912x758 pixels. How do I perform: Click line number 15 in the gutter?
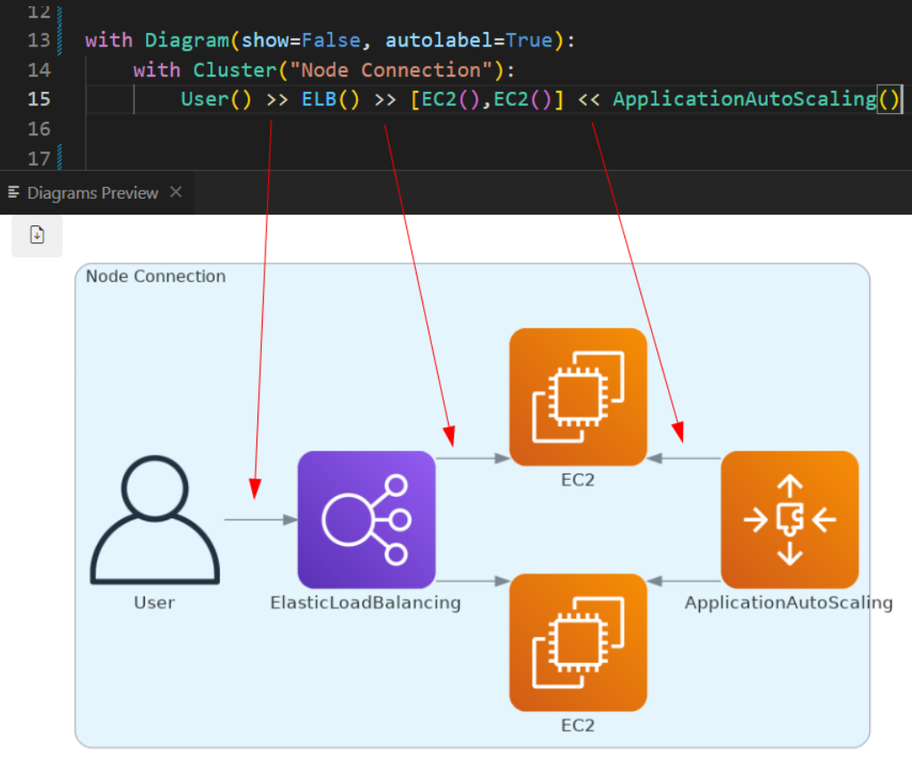click(38, 99)
